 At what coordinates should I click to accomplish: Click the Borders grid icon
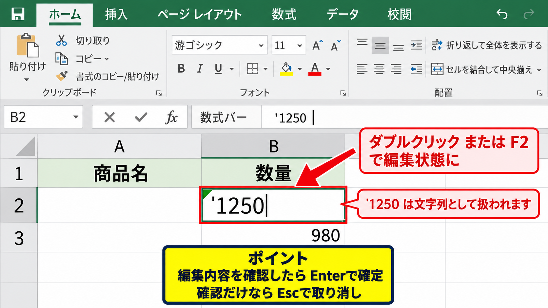point(252,69)
